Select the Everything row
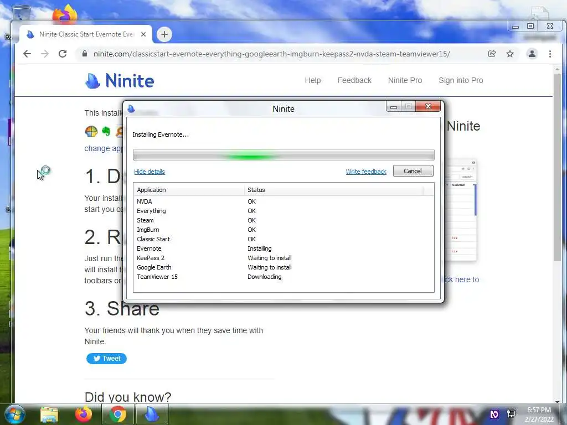This screenshot has width=567, height=425. coord(283,211)
